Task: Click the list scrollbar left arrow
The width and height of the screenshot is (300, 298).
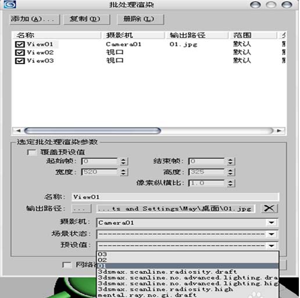Action: point(18,131)
